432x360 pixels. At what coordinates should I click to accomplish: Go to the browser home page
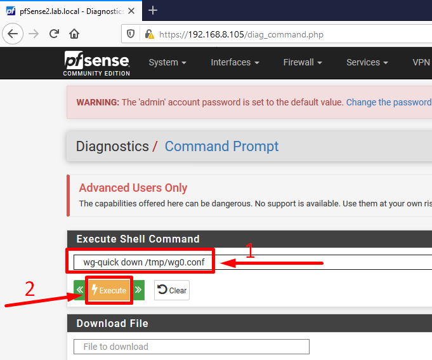click(x=74, y=34)
